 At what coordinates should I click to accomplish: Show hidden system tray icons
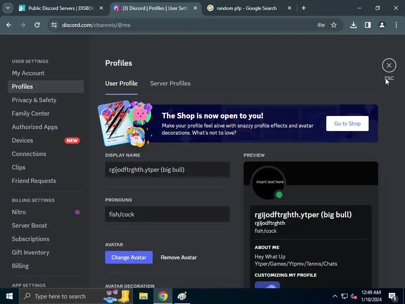(x=335, y=296)
